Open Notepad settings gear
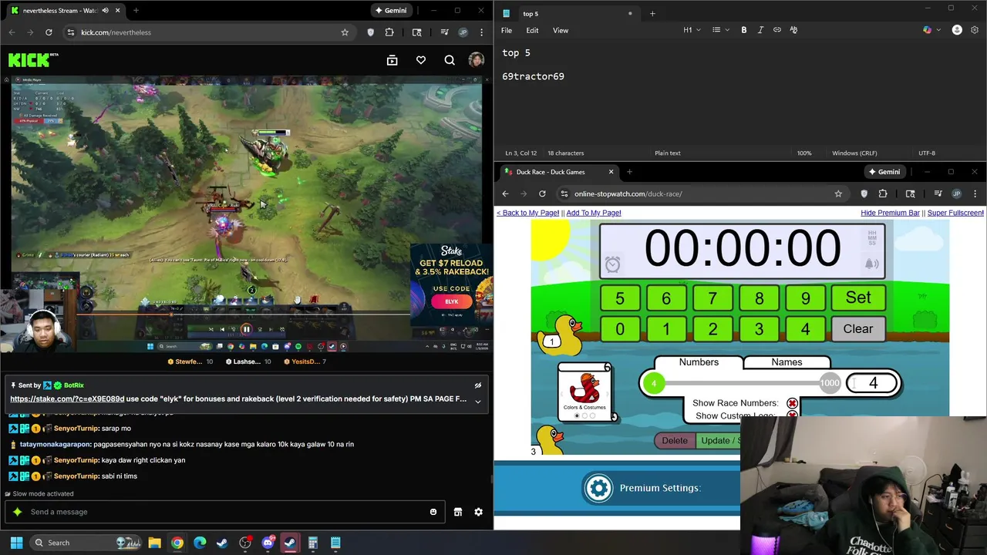This screenshot has width=987, height=555. [x=975, y=30]
